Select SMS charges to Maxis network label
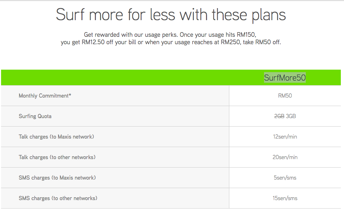 [x=57, y=178]
